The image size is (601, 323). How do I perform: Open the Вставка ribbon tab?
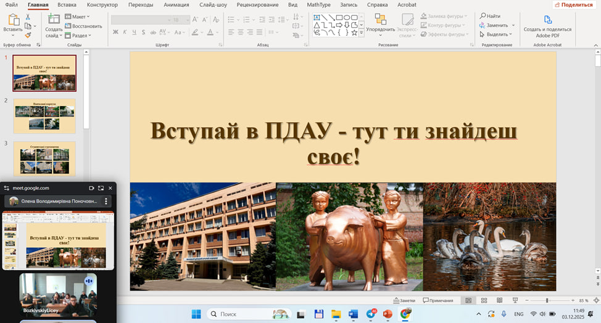tap(67, 4)
